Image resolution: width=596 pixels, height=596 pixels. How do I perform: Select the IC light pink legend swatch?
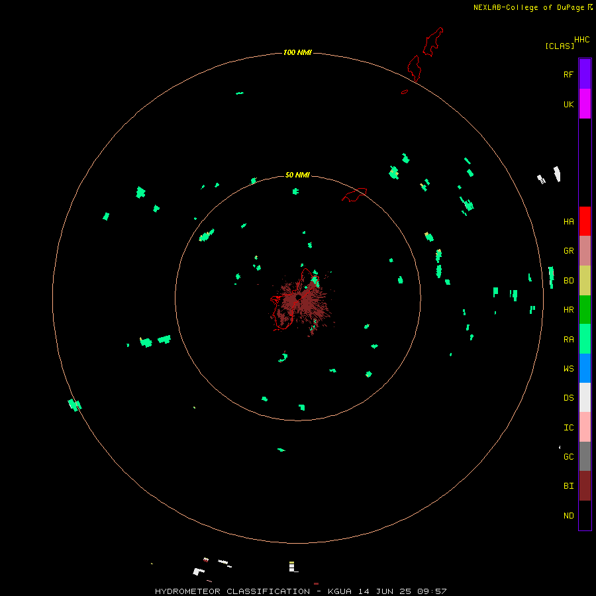[585, 427]
